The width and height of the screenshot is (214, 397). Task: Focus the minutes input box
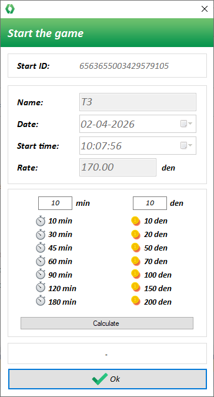pyautogui.click(x=55, y=203)
